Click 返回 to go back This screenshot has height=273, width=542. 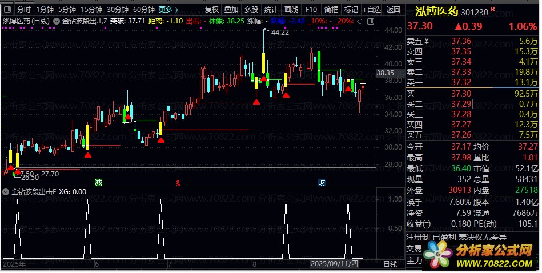tap(393, 10)
